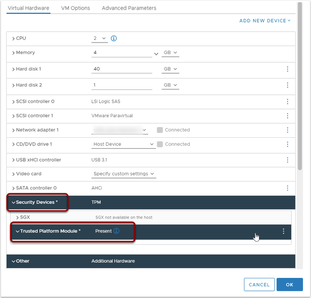Switch to VM Options tab
Screen dimensions: 311x298
point(75,8)
